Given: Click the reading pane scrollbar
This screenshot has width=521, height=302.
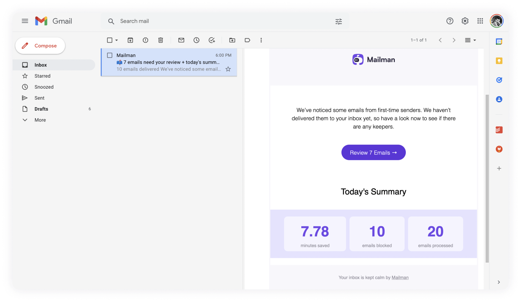Looking at the screenshot, I should tap(487, 179).
